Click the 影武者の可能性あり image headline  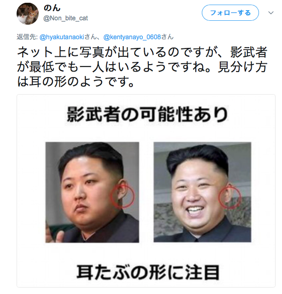pos(147,114)
